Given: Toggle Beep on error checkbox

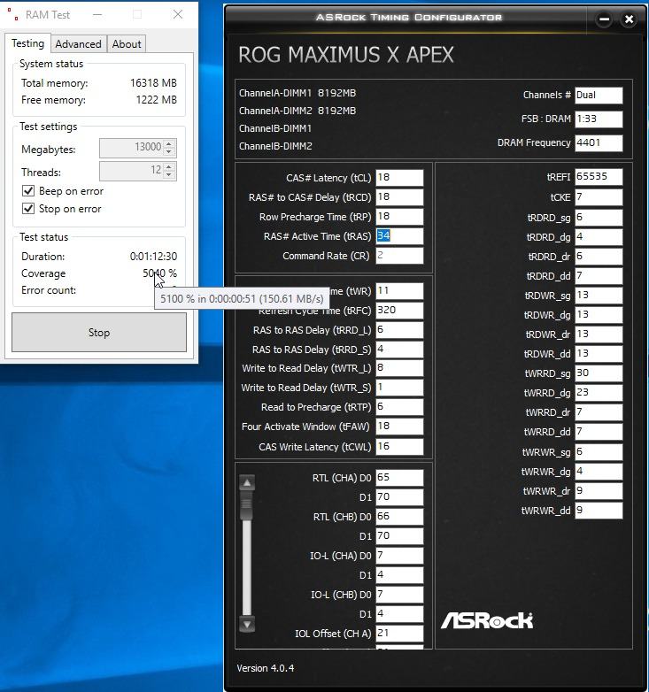Looking at the screenshot, I should 28,191.
